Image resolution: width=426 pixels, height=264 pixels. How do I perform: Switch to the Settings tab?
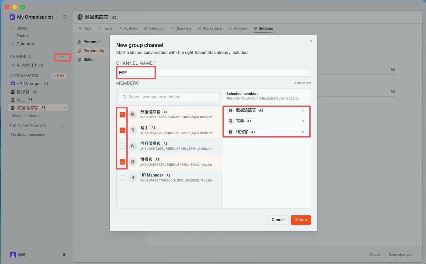(x=263, y=28)
